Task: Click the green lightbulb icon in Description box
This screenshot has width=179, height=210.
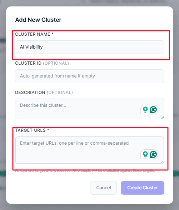Action: tap(145, 110)
